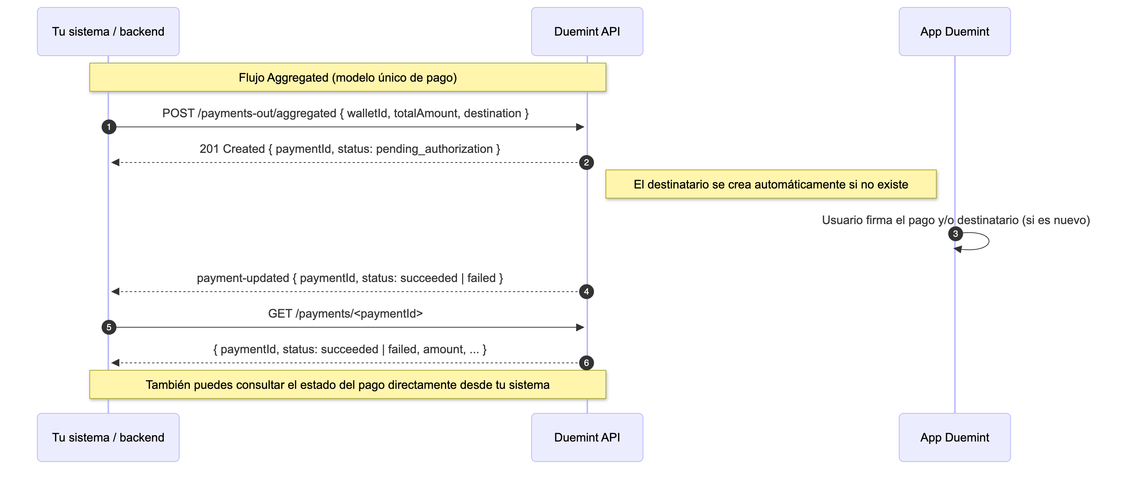Click the step 4 sequence number circle
1146x492 pixels.
pyautogui.click(x=586, y=292)
